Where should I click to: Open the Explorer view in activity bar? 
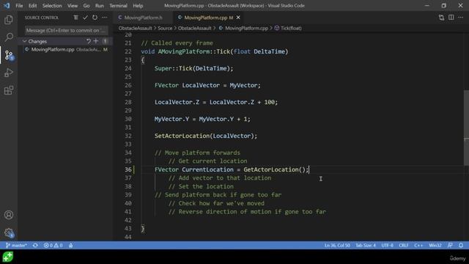[9, 20]
